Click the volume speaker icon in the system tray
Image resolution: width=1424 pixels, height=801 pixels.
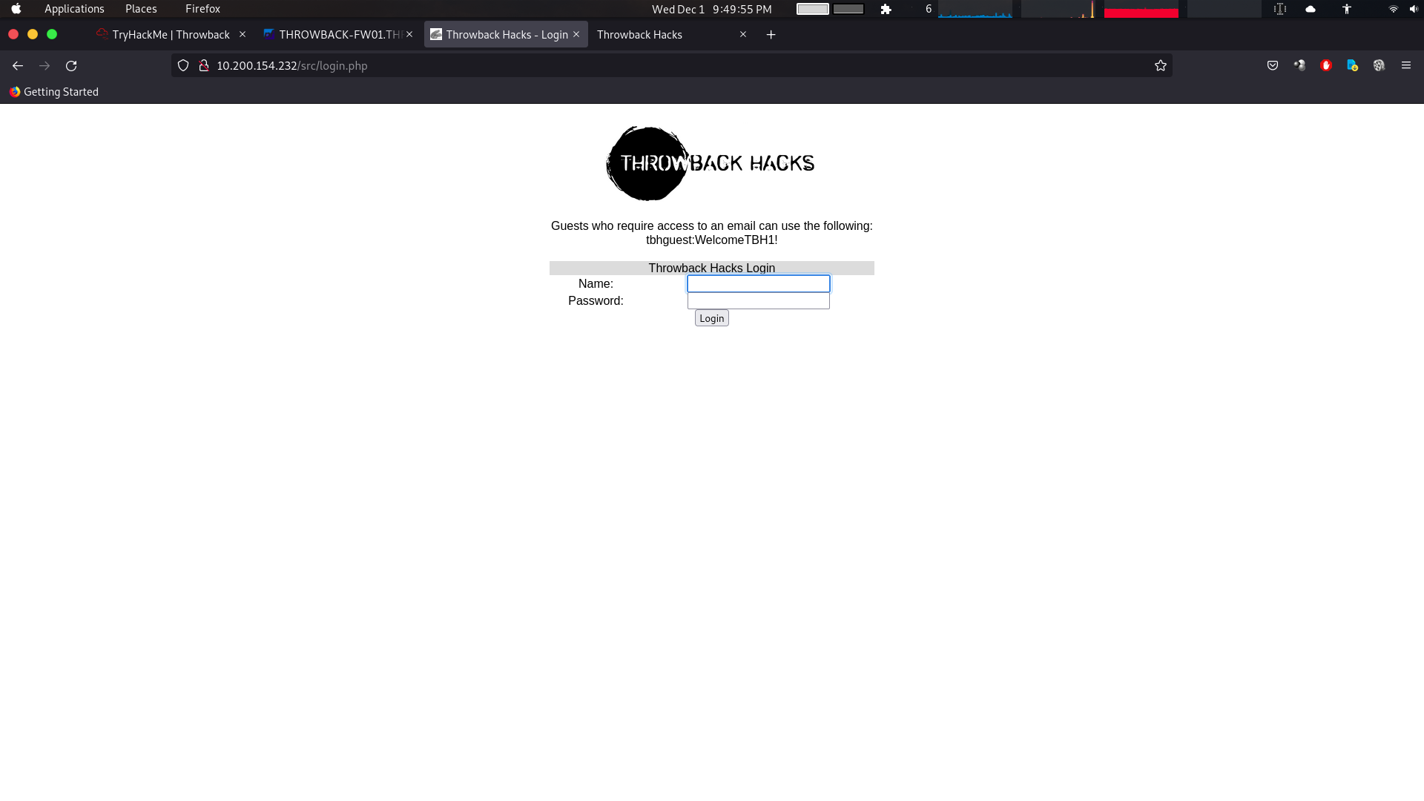tap(1414, 9)
